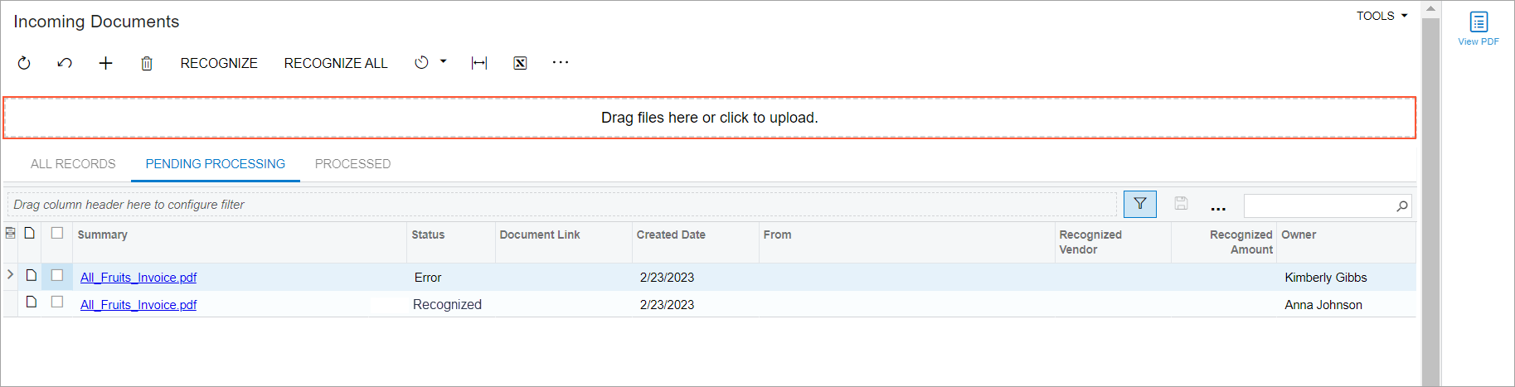Click the Fit to Screen column icon

pos(479,63)
